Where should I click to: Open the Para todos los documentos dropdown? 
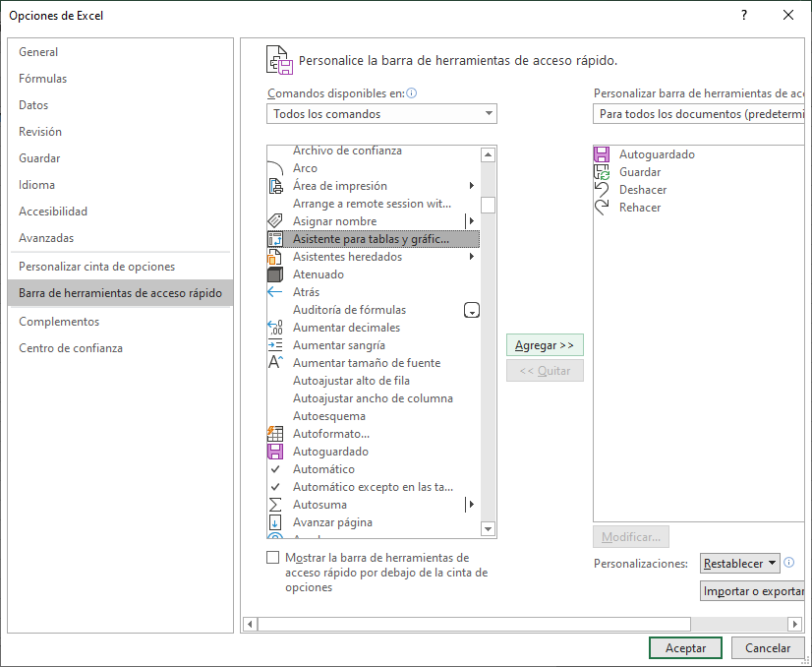pyautogui.click(x=699, y=114)
